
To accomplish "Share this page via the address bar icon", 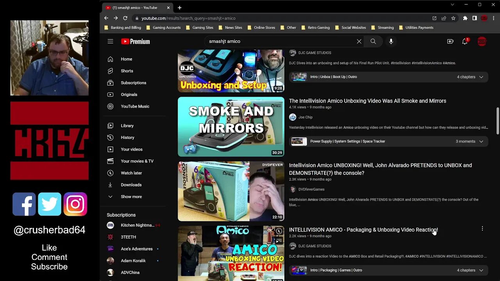I will click(x=444, y=18).
